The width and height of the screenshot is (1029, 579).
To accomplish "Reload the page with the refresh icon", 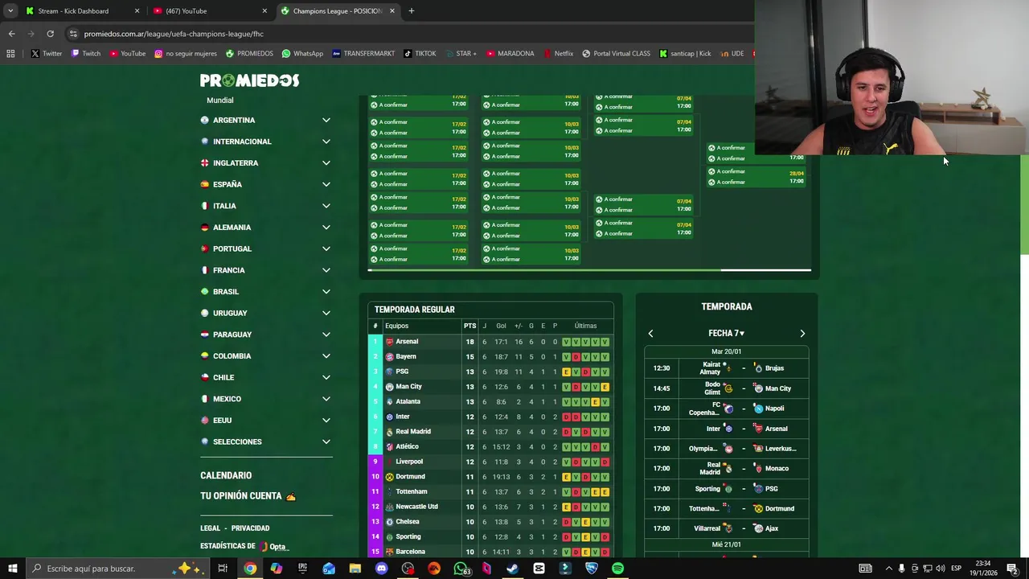I will point(50,34).
